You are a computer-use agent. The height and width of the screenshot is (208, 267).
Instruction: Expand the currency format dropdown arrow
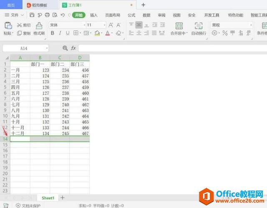219,33
